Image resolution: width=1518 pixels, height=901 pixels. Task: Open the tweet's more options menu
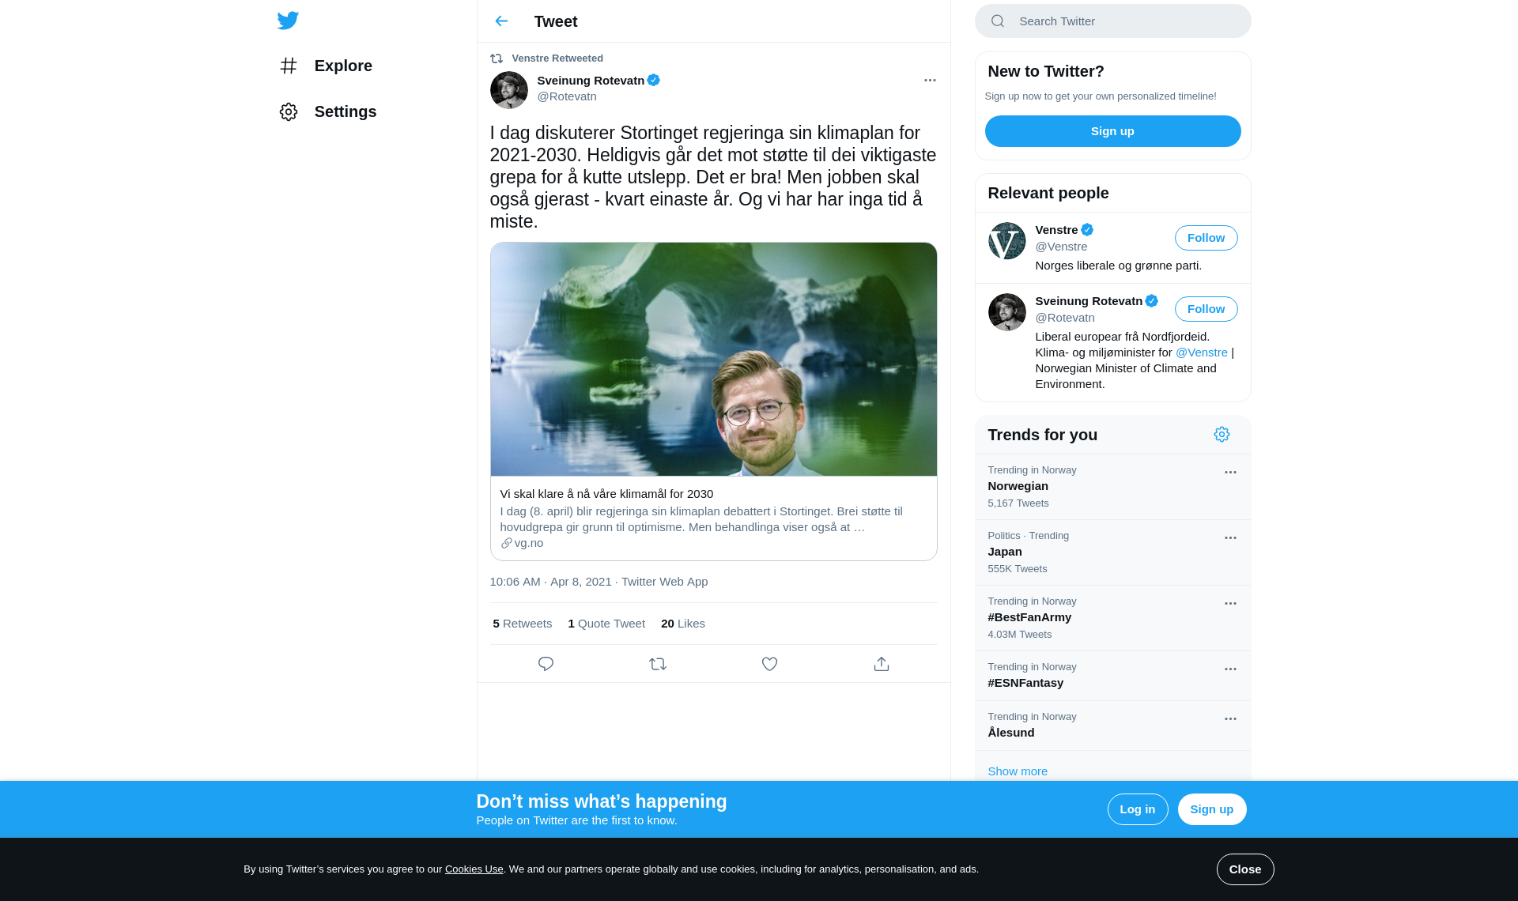point(930,81)
